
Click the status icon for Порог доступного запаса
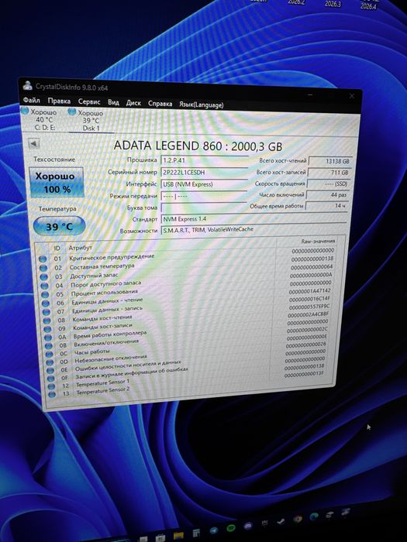tap(45, 286)
